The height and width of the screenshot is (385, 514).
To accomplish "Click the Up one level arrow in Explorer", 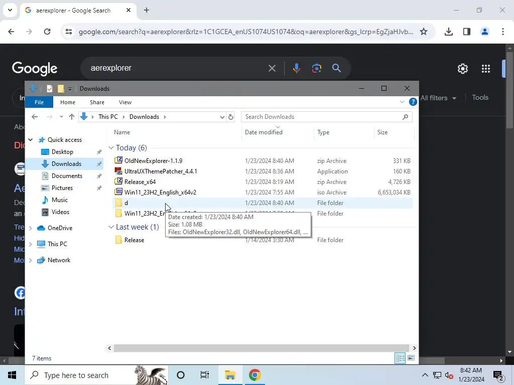I will 71,117.
